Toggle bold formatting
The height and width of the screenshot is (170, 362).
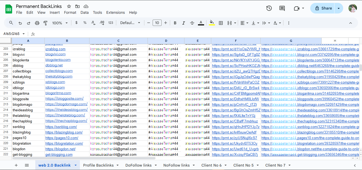click(175, 23)
